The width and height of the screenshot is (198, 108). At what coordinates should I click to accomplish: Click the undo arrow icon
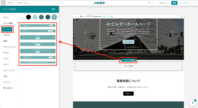tap(149, 3)
